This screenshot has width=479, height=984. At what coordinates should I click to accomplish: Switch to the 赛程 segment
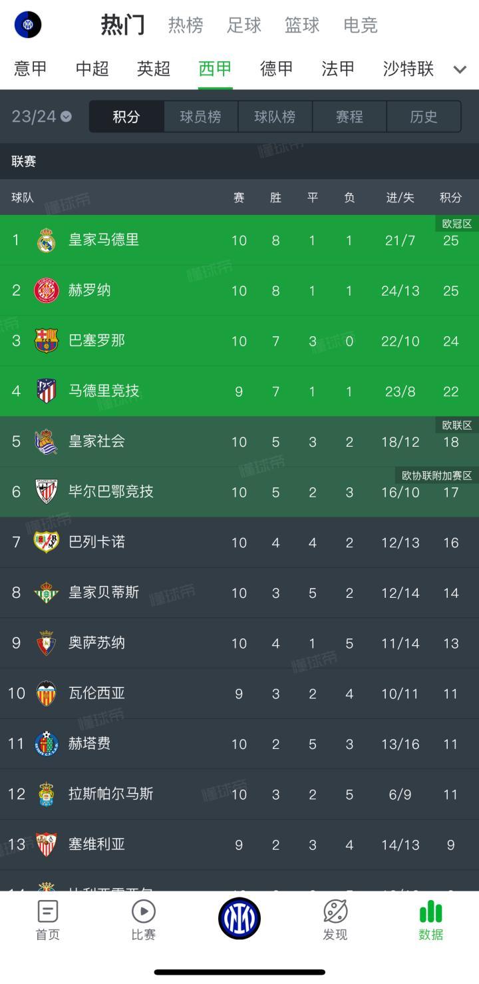[x=349, y=117]
